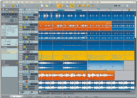Collapse the MIDI section

[x=2, y=24]
